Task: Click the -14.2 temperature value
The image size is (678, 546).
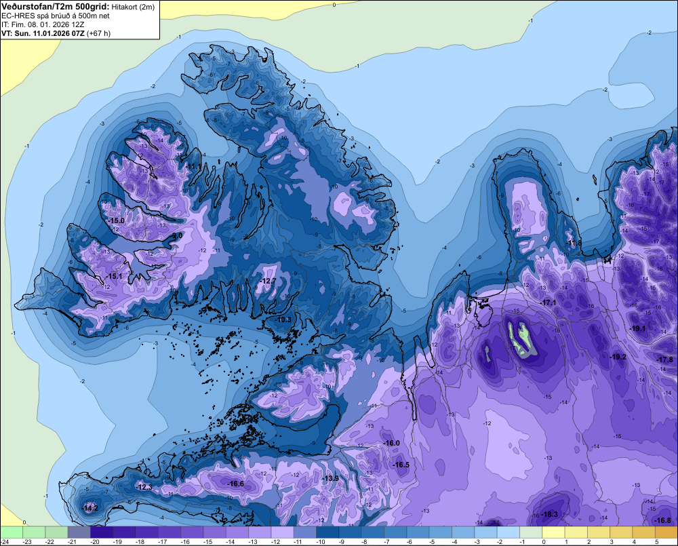Action: pyautogui.click(x=90, y=508)
